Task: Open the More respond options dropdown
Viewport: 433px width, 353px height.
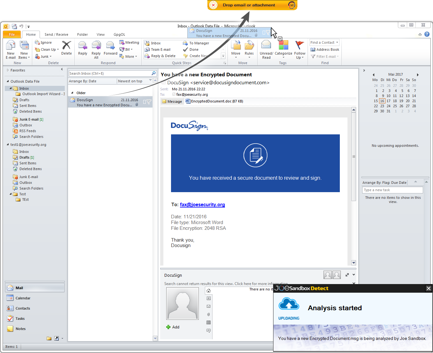Action: (128, 56)
